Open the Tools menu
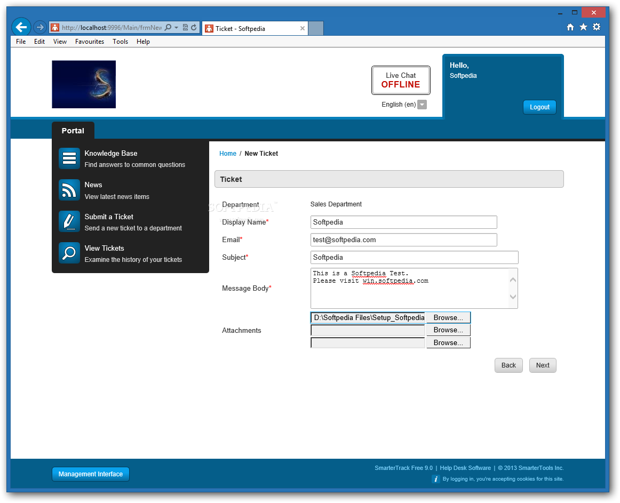620x503 pixels. click(120, 42)
